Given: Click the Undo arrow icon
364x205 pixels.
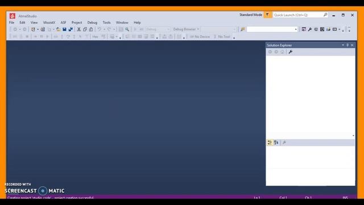Looking at the screenshot, I should click(x=100, y=29).
